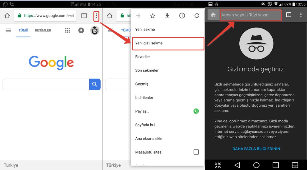This screenshot has width=307, height=170.
Task: Enable the Masaüstü sitesi checkbox
Action: pos(196,152)
